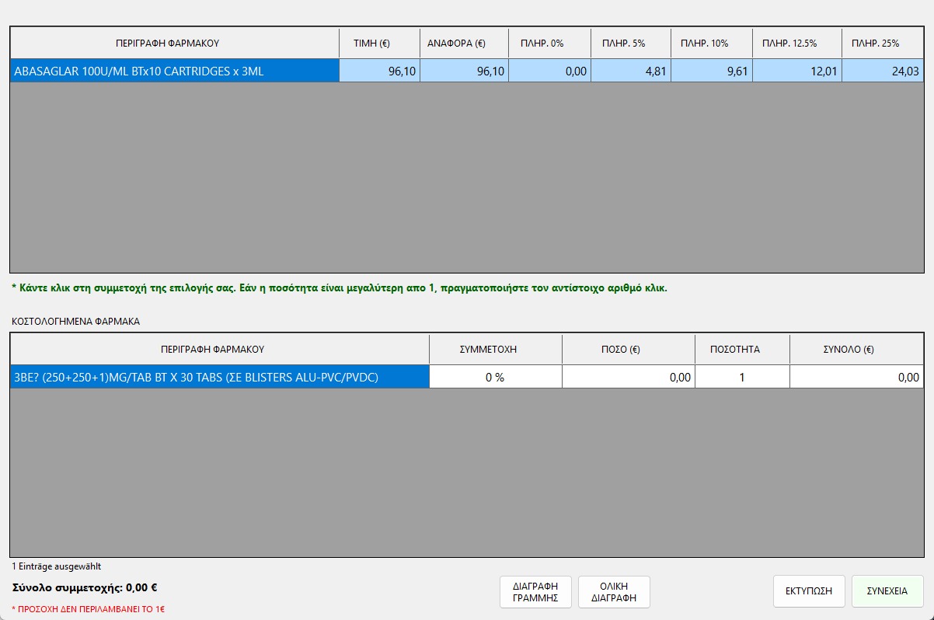Screen dimensions: 934x620
Task: Click ΠΕΡΙΓΡΑΦΗ ΦΑΡΜΑΚΟΥ header in the upper table
Action: [175, 44]
